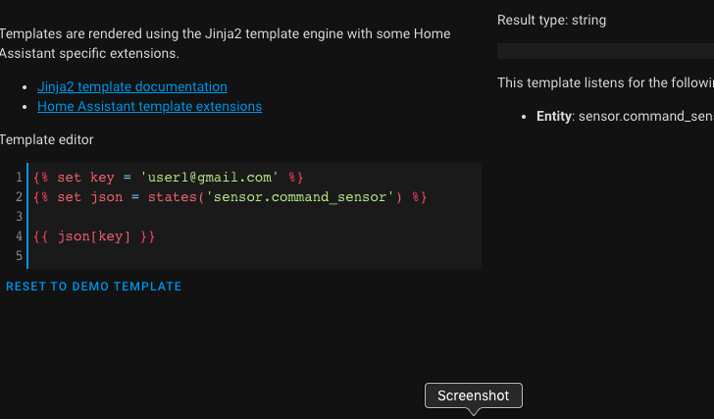Open the Home Assistant template extensions link
Viewport: 714px width, 419px height.
point(149,106)
